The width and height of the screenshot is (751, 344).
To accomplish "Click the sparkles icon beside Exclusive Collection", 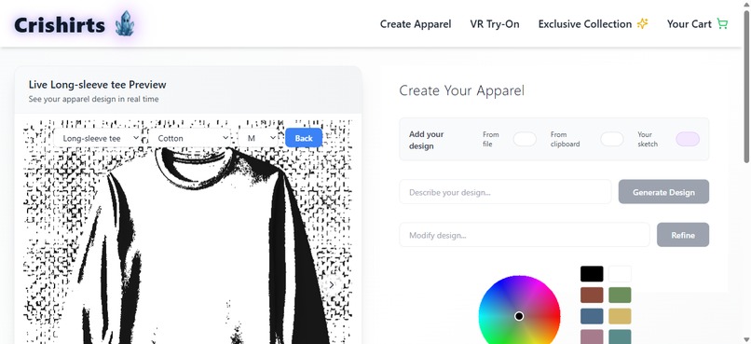I will [x=642, y=24].
